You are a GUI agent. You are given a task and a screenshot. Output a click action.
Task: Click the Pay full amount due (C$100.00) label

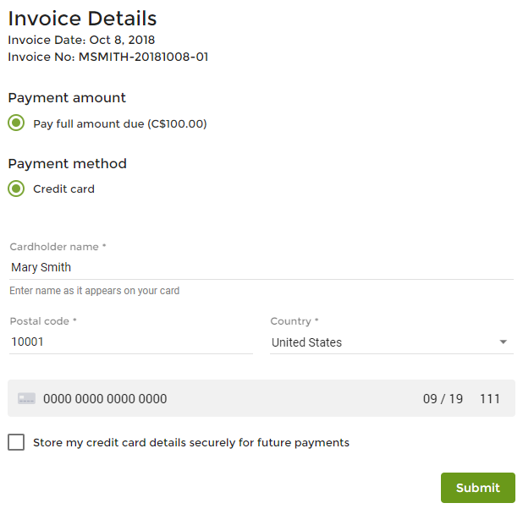[120, 124]
